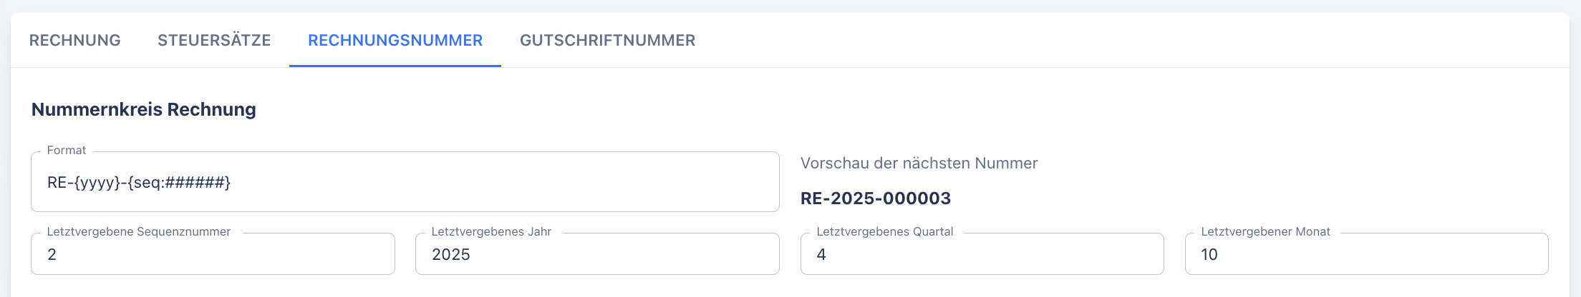
Task: Click the Nummernkreis Rechnung heading
Action: point(144,109)
